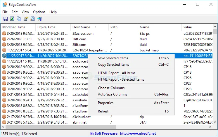
Task: Click the a.slashdot host cell
Action: click(x=80, y=95)
